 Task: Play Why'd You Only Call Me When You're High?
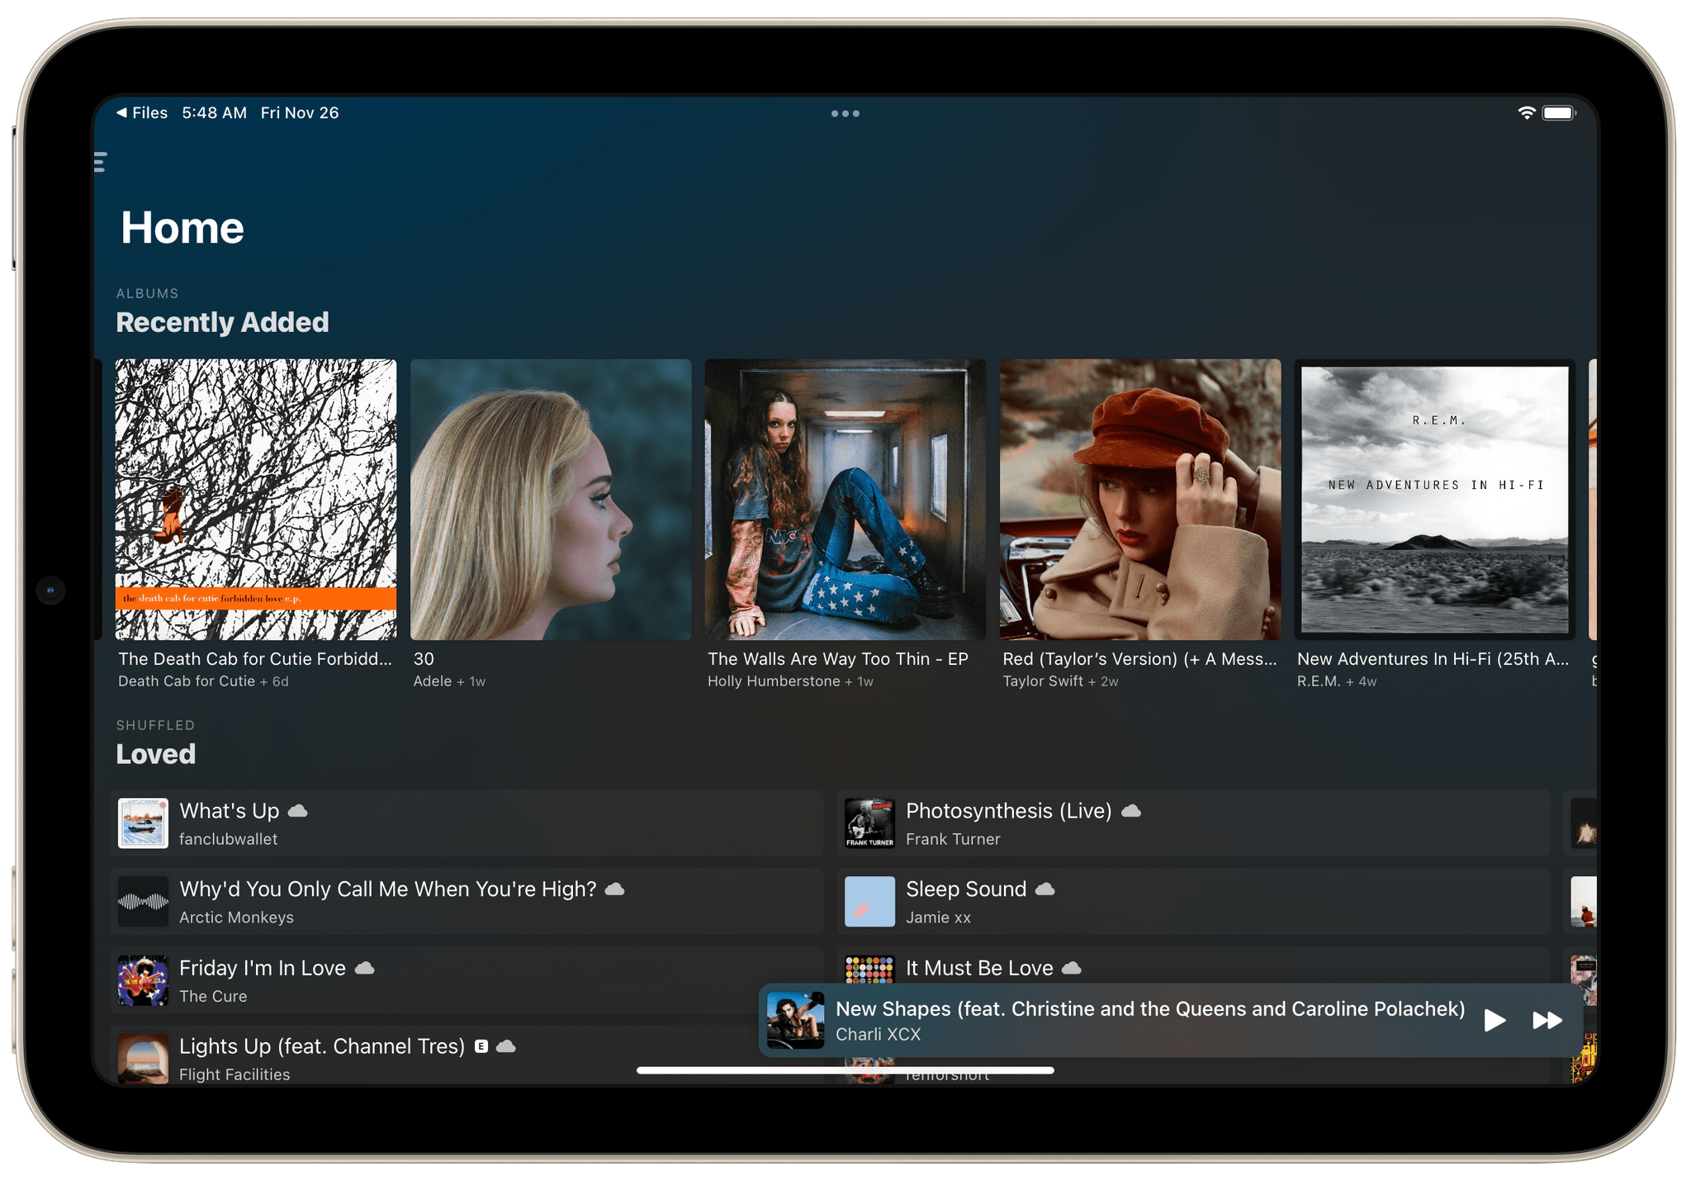click(467, 902)
